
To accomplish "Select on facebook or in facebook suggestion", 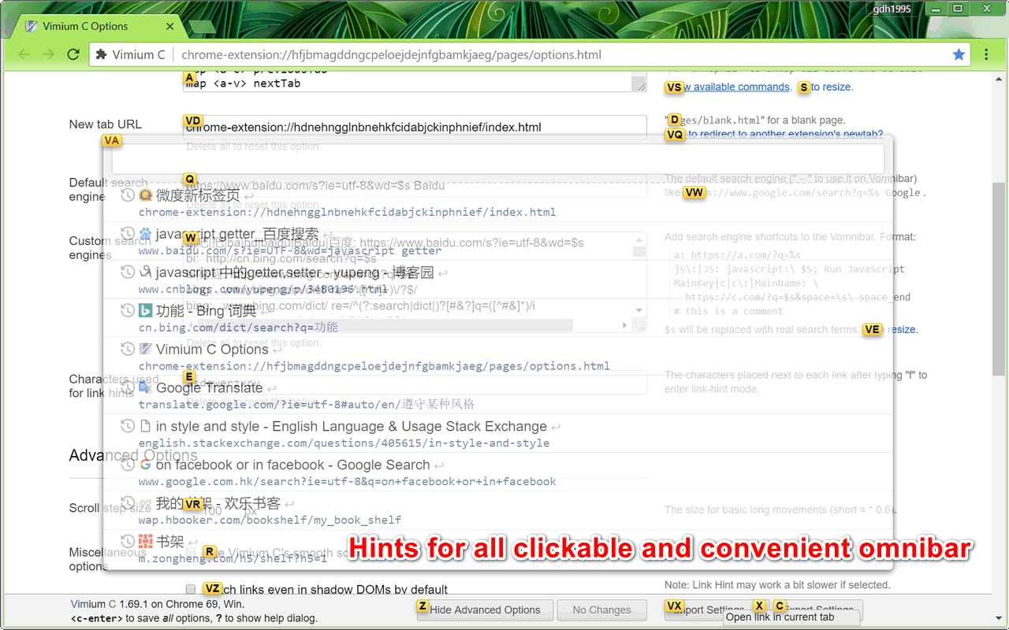I will (x=498, y=472).
